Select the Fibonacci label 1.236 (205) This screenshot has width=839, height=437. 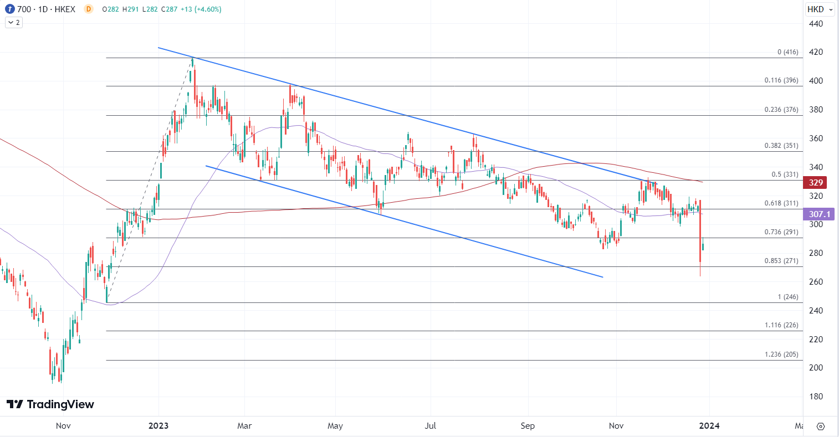tap(781, 354)
